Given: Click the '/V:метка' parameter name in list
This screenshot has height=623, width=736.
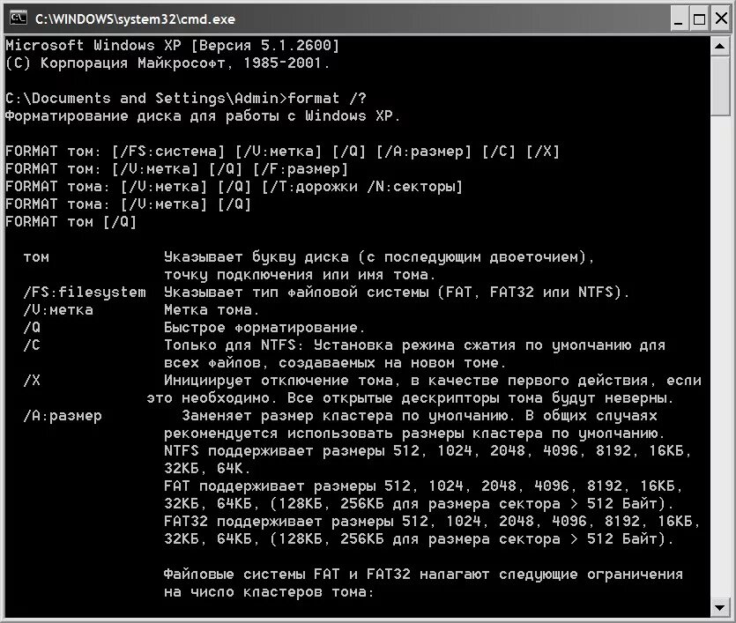Looking at the screenshot, I should [x=58, y=310].
